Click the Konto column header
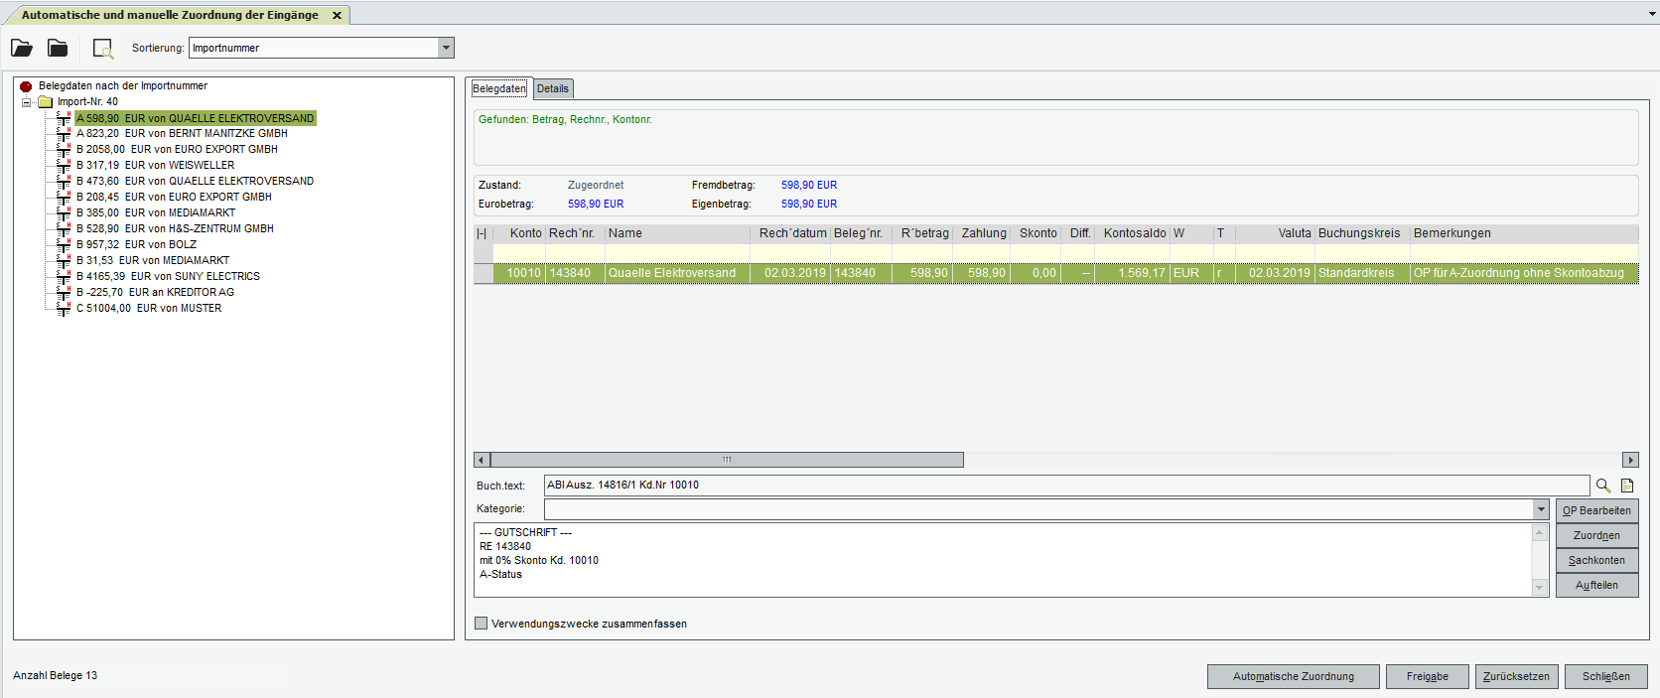The height and width of the screenshot is (698, 1660). click(x=518, y=233)
